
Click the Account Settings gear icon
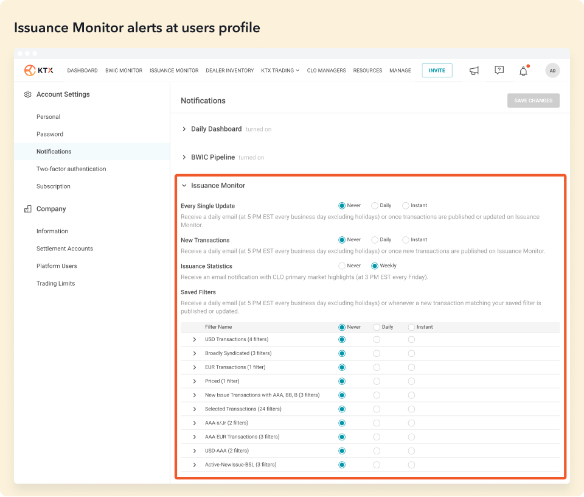click(x=27, y=94)
